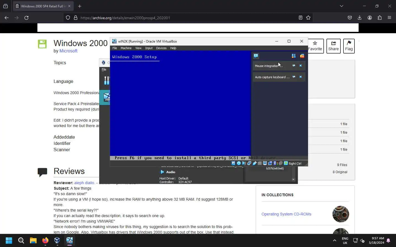Viewport: 396px width, 247px height.
Task: Click the Favorite button
Action: tap(315, 46)
